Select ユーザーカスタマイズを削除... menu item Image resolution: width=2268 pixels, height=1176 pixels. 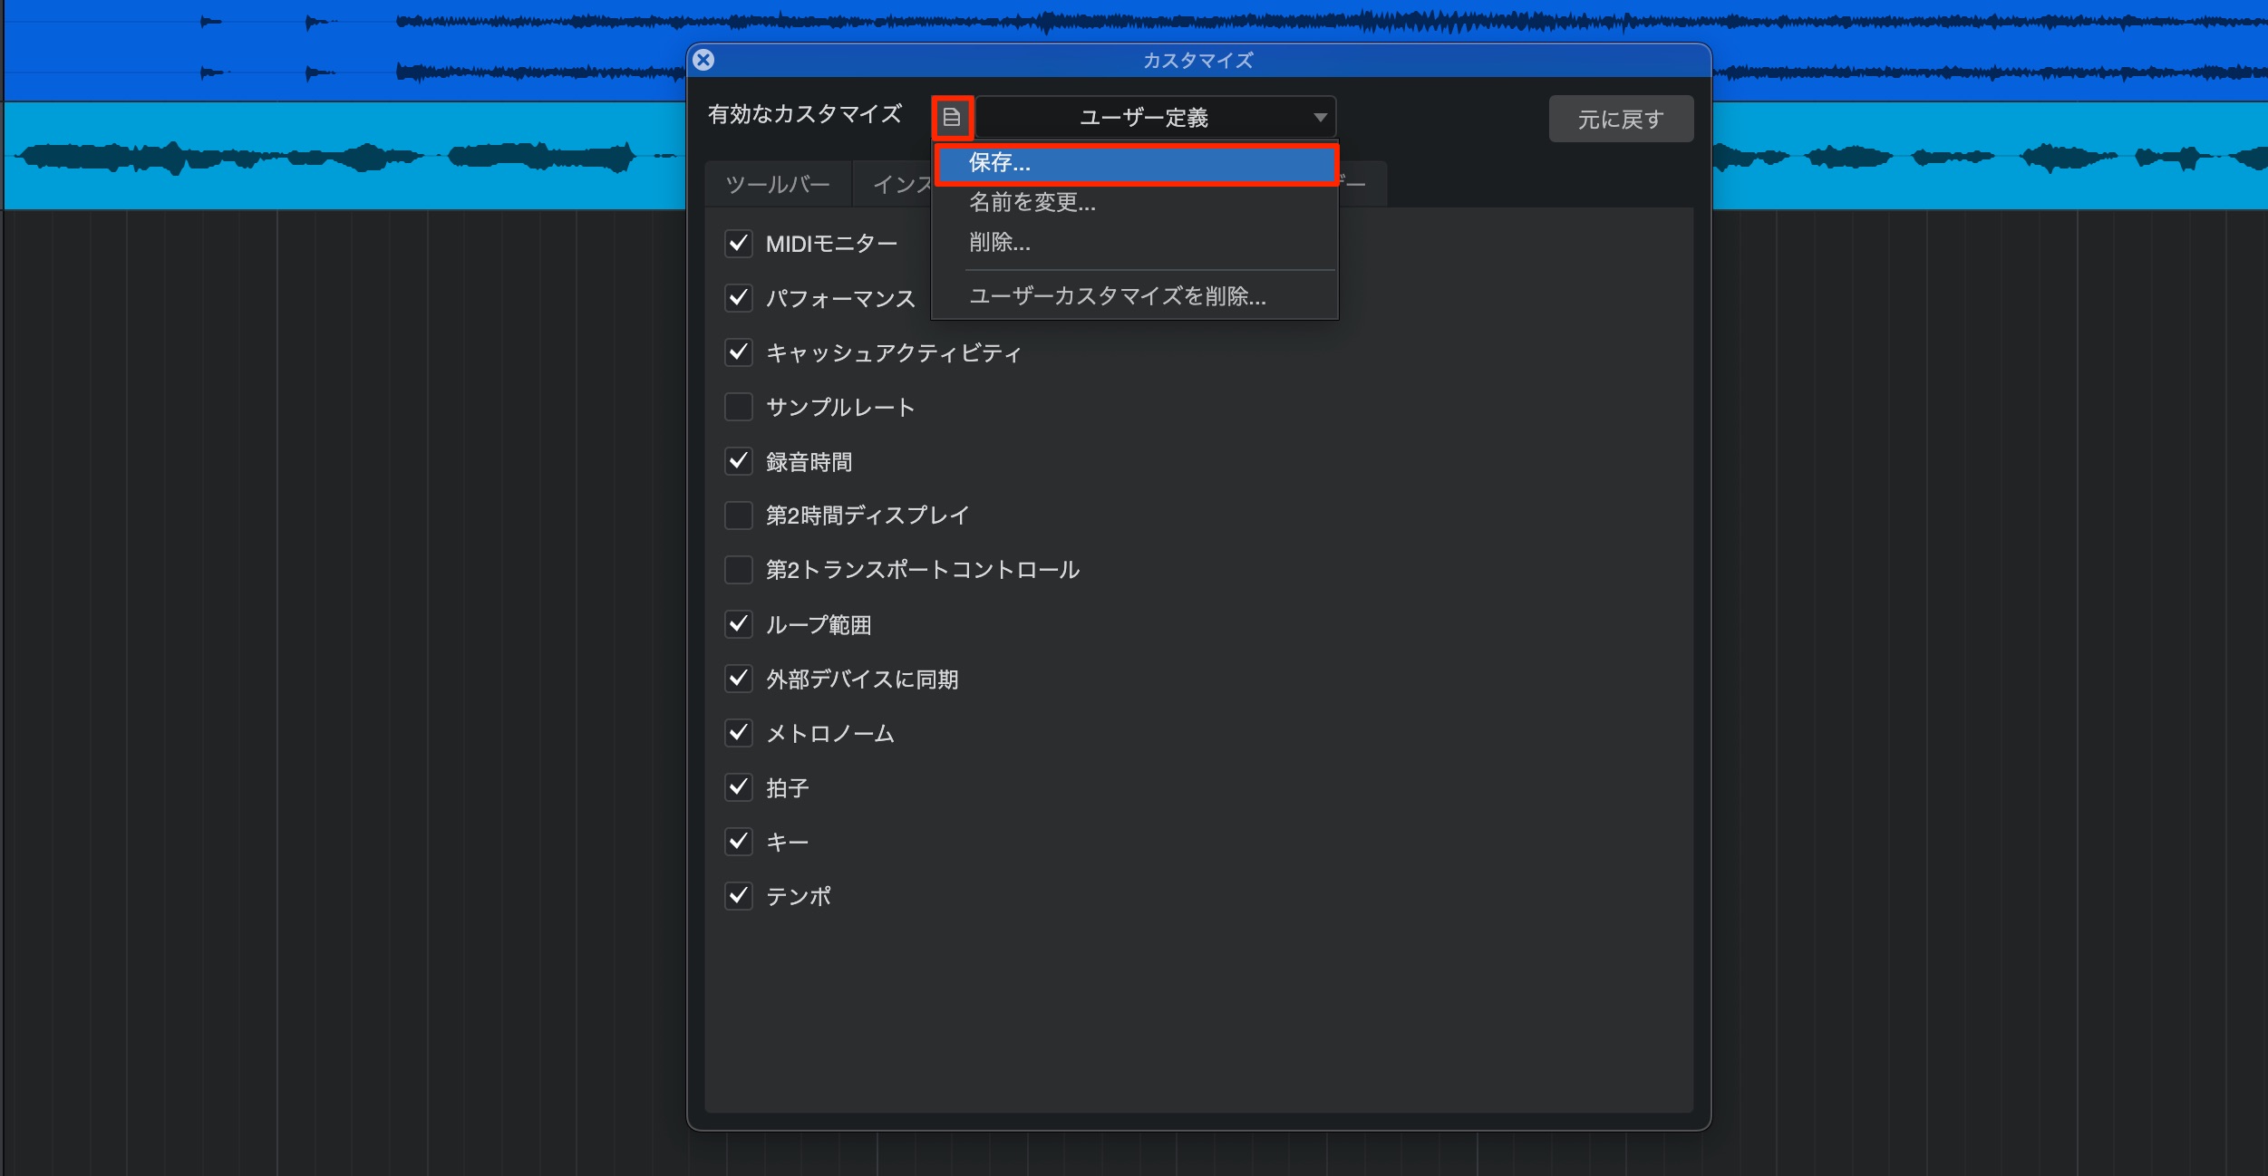tap(1136, 296)
